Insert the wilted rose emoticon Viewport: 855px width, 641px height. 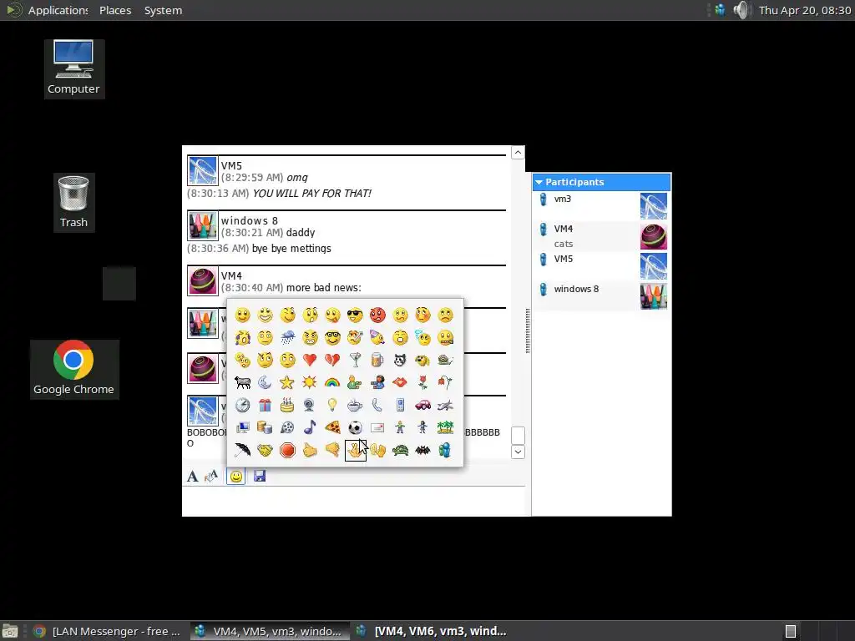point(445,382)
